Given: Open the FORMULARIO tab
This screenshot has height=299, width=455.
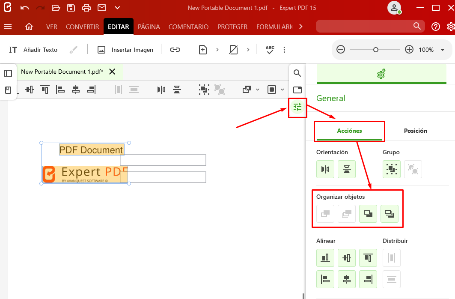Looking at the screenshot, I should 274,27.
